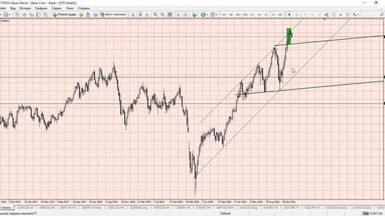Toggle the Авто-торговля auto-trading button
The height and width of the screenshot is (216, 385).
click(113, 14)
